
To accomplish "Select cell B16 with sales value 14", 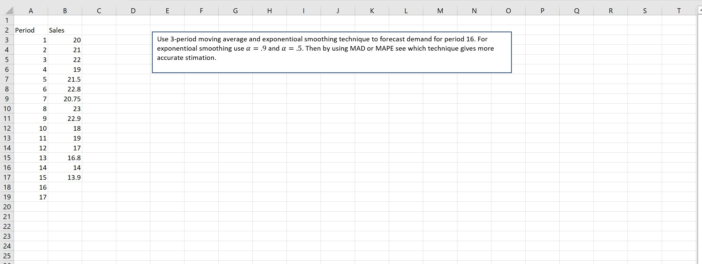I will (65, 167).
